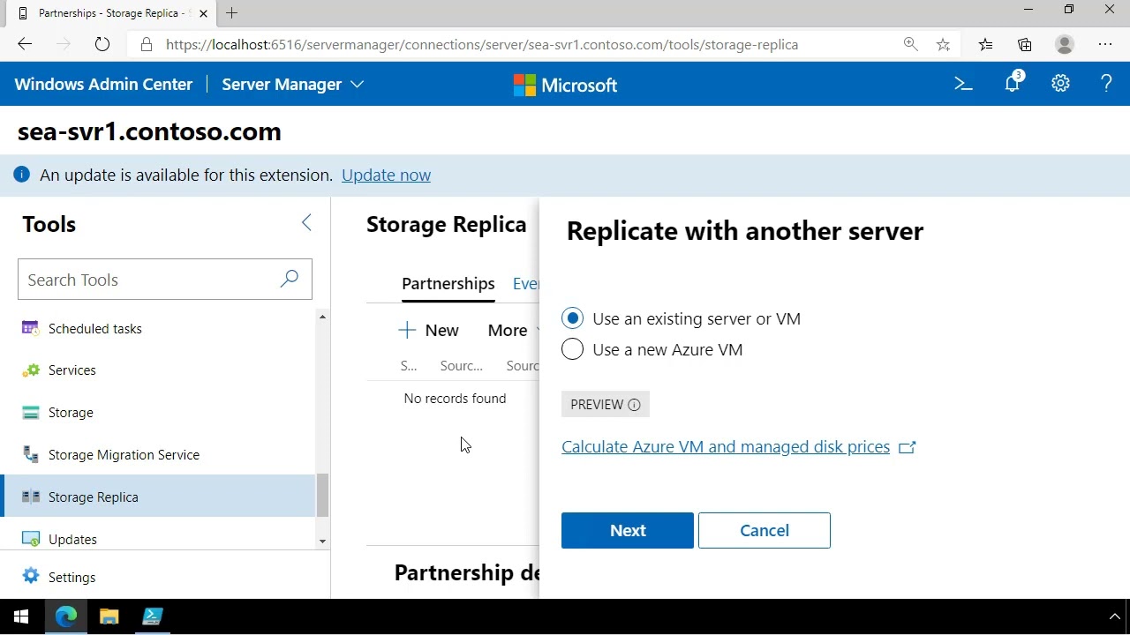The height and width of the screenshot is (635, 1130).
Task: Open a new browser tab
Action: point(231,13)
